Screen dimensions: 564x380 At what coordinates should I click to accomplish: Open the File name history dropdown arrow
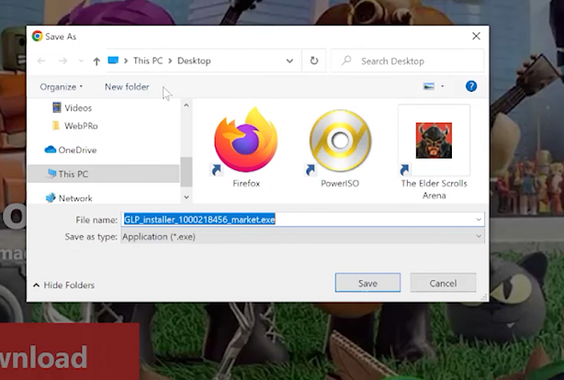[x=479, y=219]
